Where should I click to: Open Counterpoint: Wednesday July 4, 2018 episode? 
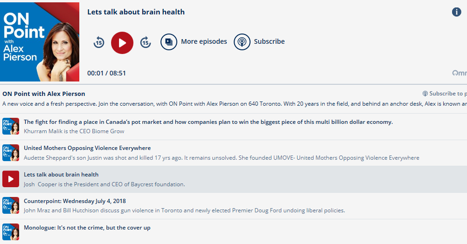[75, 201]
